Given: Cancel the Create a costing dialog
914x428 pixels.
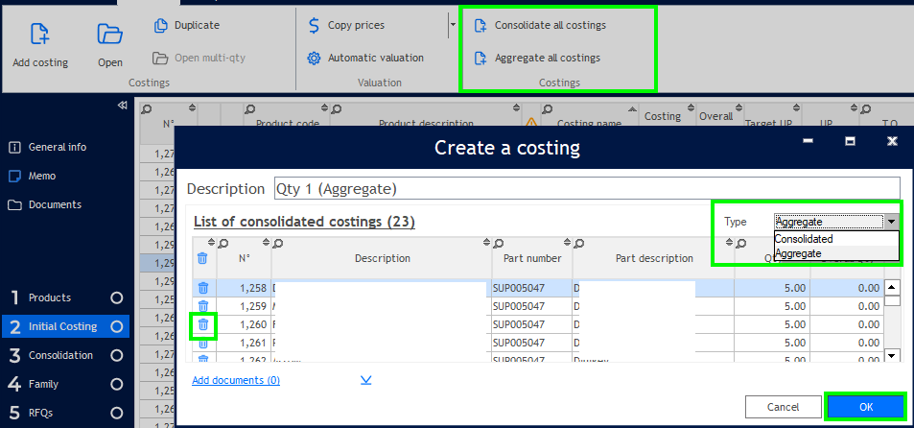Looking at the screenshot, I should (783, 407).
